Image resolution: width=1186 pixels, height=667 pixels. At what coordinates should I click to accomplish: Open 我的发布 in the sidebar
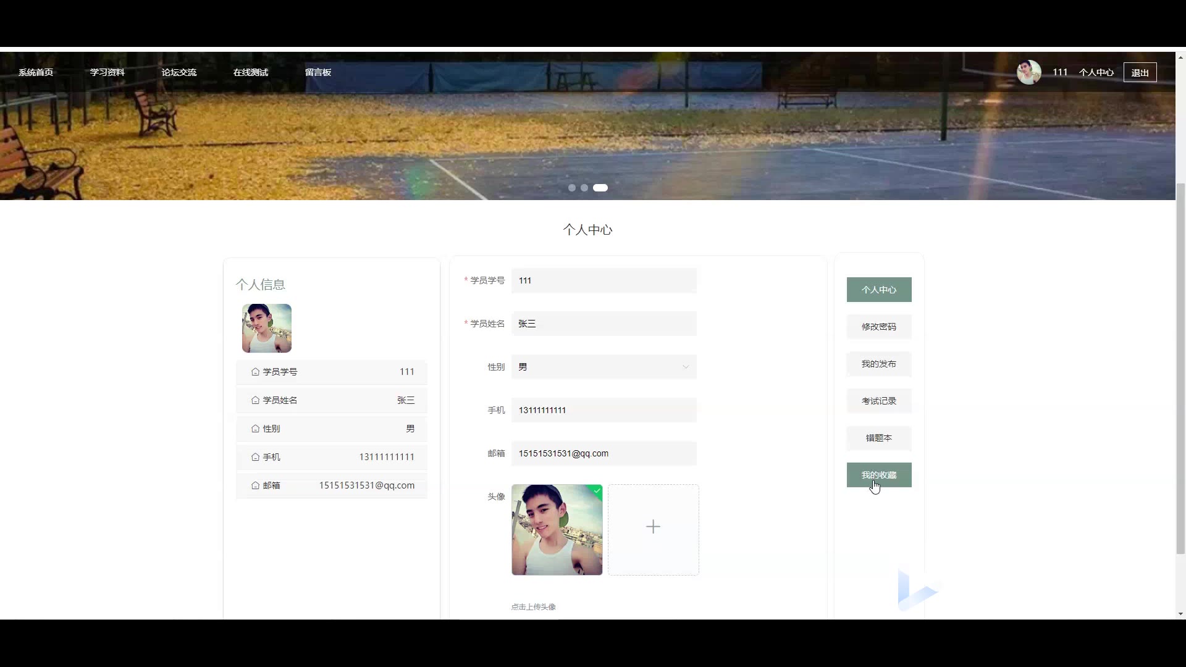pyautogui.click(x=879, y=364)
